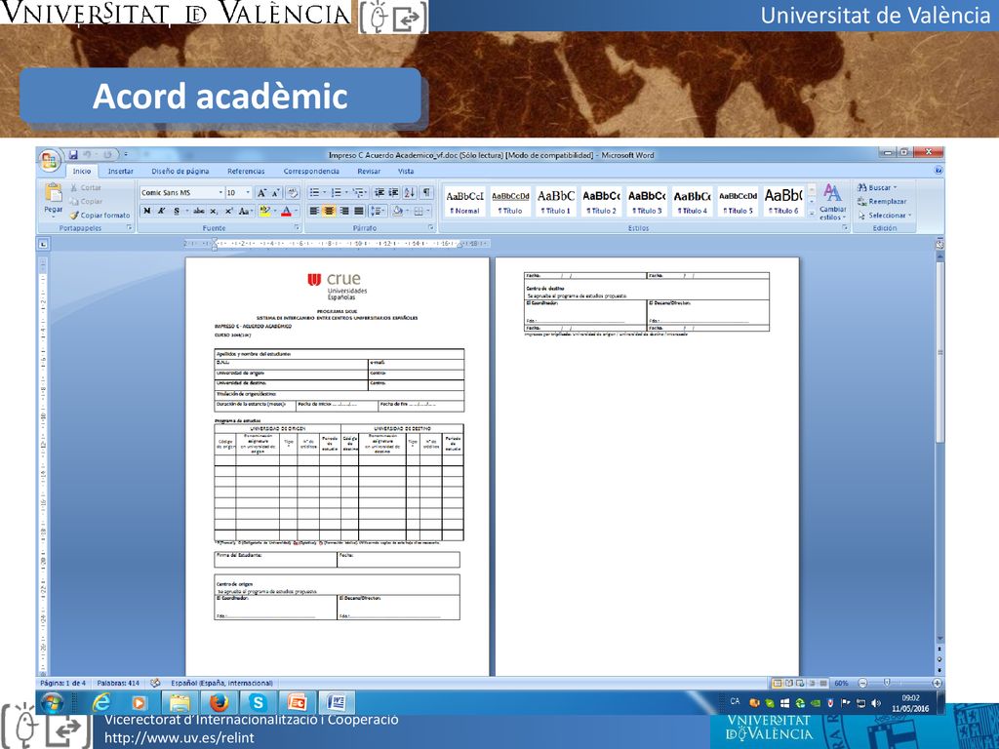Open the Fuente dialog launcher
Viewport: 999px width, 749px height.
point(297,227)
